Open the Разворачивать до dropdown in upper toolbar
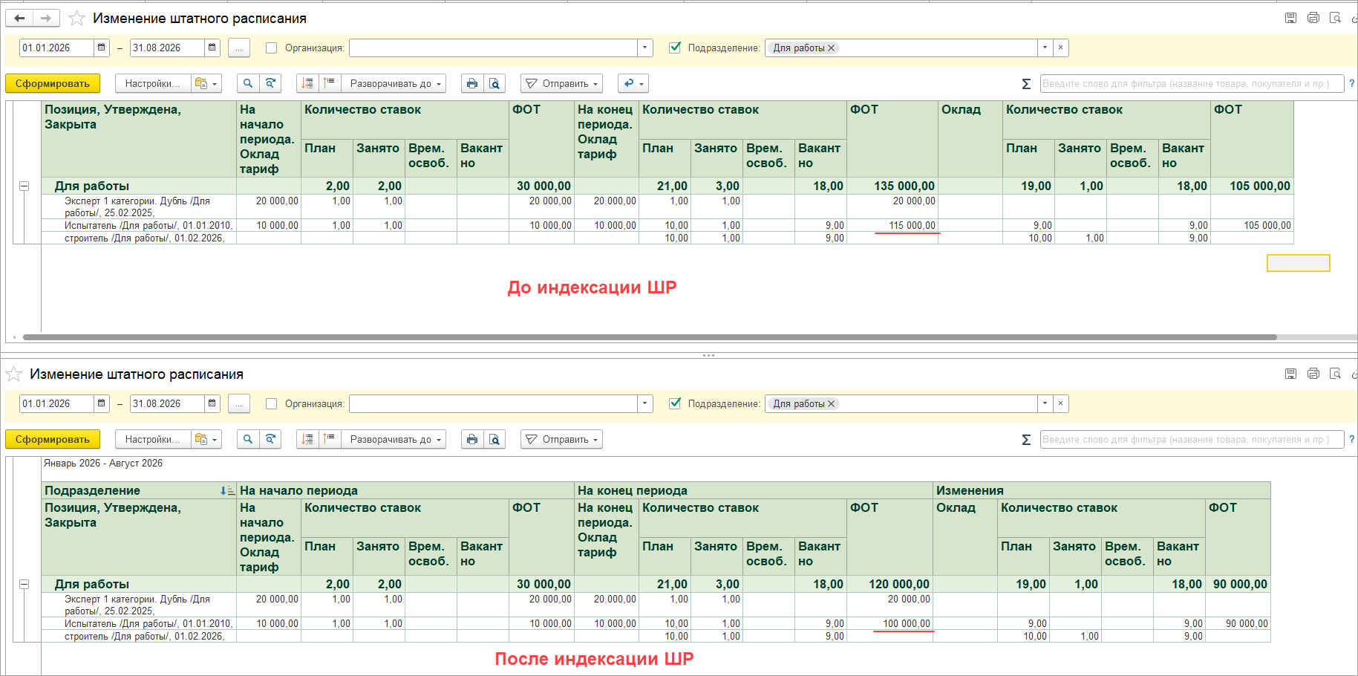The width and height of the screenshot is (1358, 676). point(394,83)
